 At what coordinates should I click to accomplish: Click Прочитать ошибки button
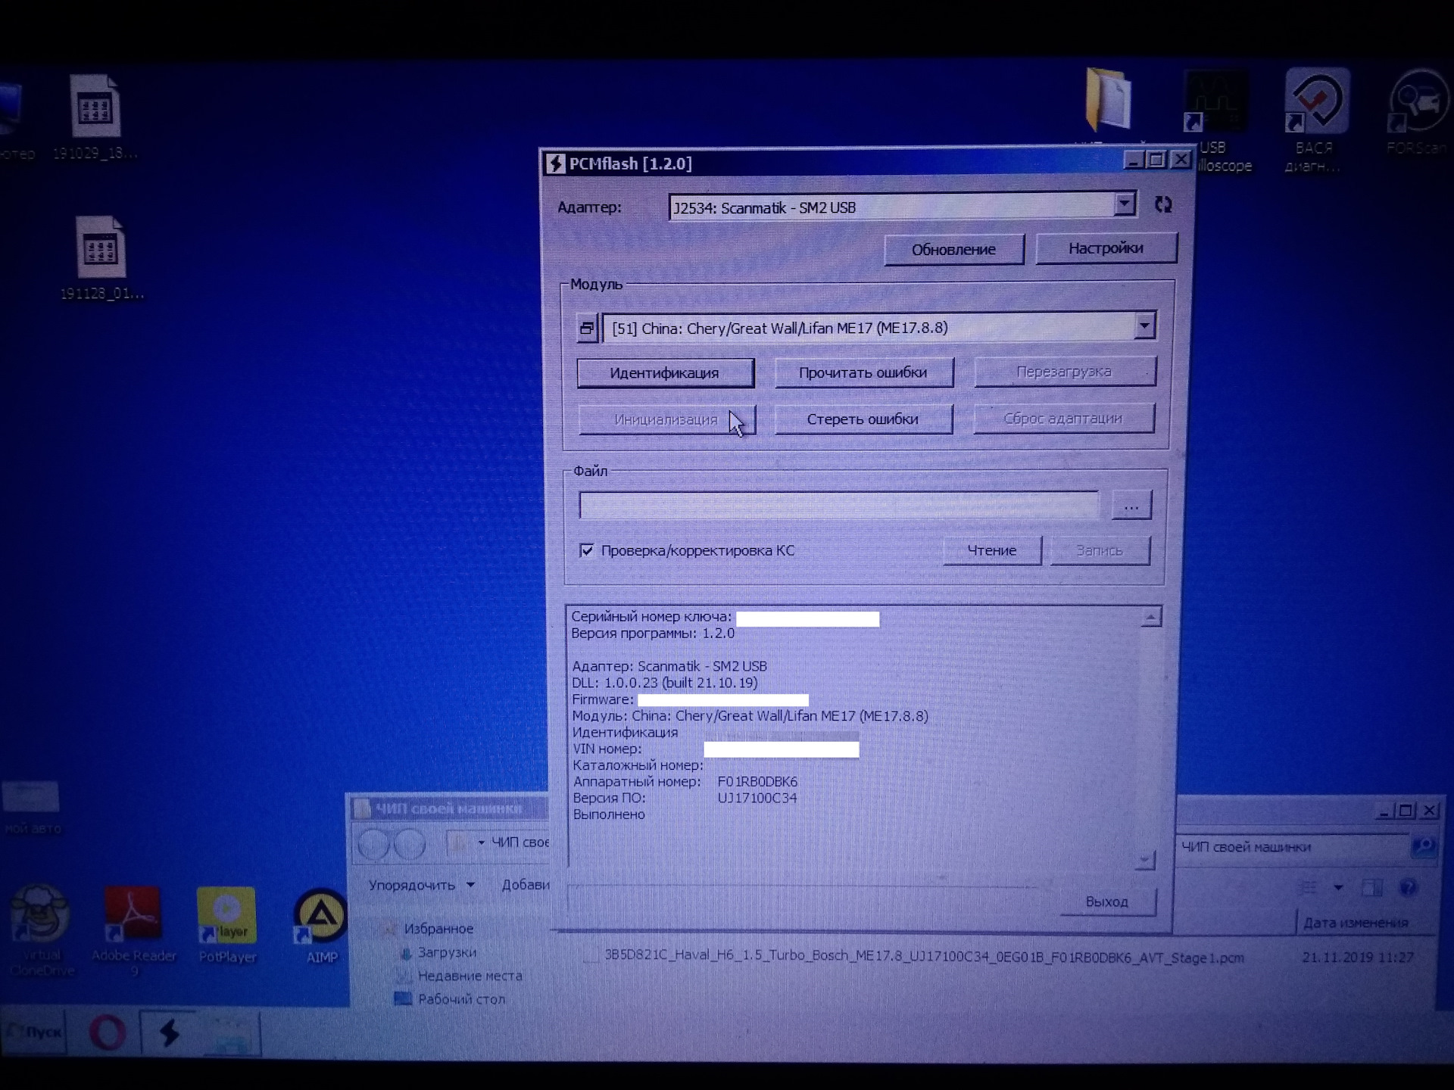pyautogui.click(x=863, y=372)
